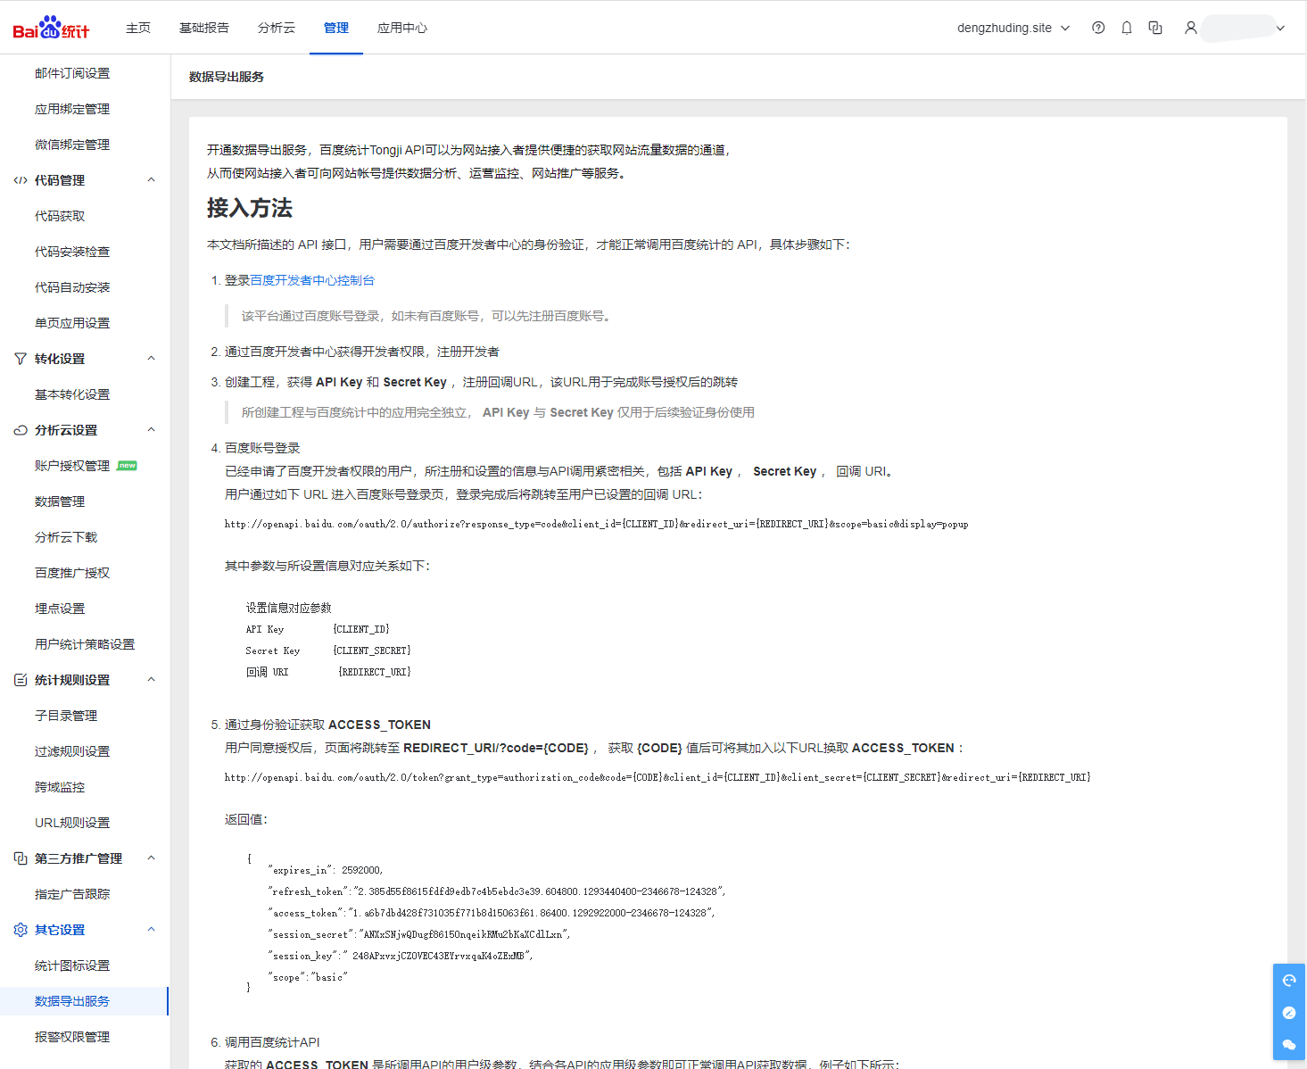1307x1069 pixels.
Task: Go to the 主页 tab
Action: click(138, 28)
